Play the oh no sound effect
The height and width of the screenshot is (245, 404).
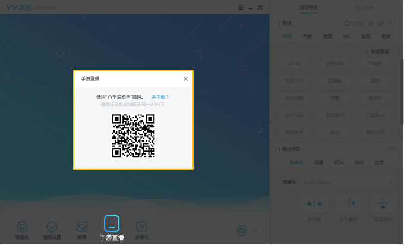(x=294, y=64)
